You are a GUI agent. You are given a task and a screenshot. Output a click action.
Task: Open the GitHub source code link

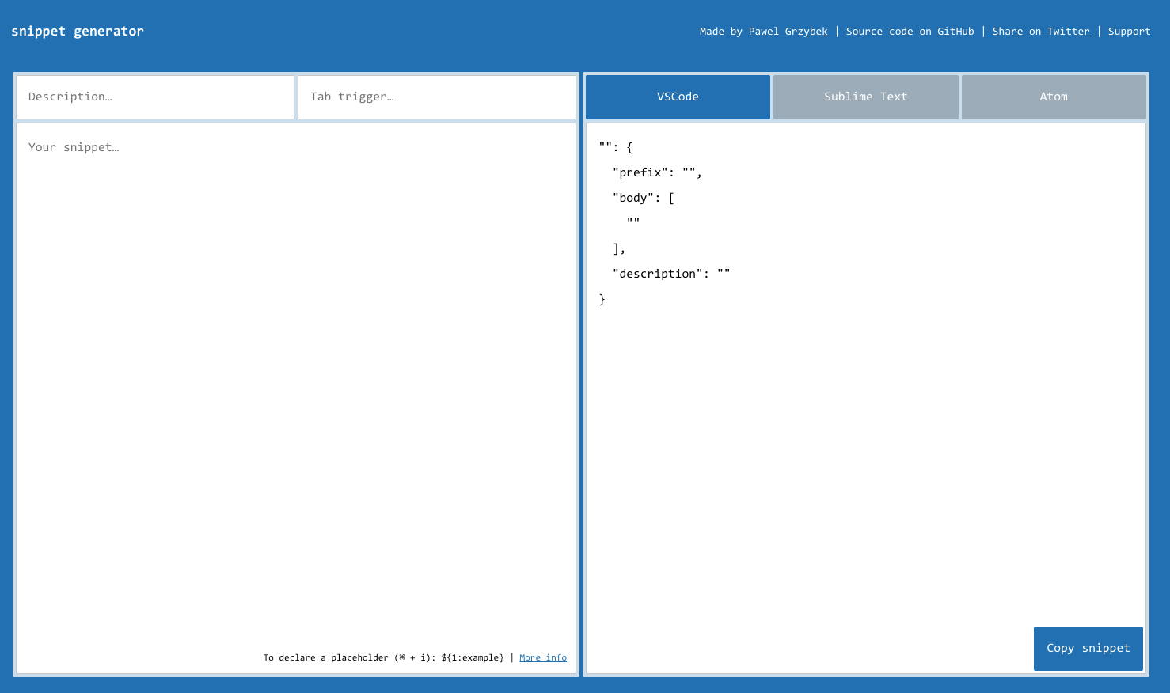tap(955, 32)
